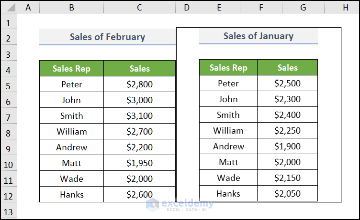Image resolution: width=360 pixels, height=220 pixels.
Task: Select the row 8 header
Action: [x=9, y=133]
